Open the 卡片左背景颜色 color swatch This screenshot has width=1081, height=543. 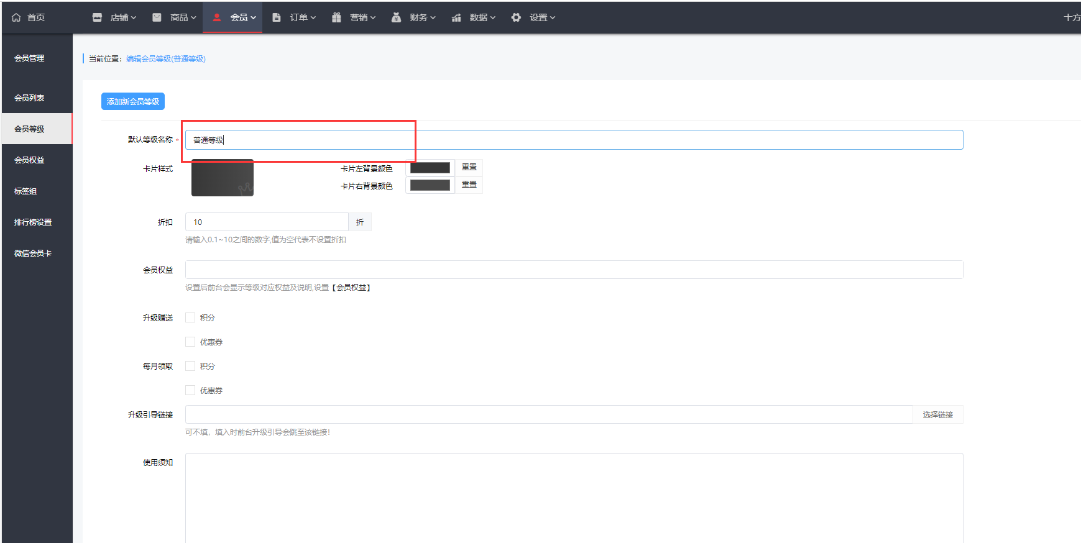[x=430, y=168]
